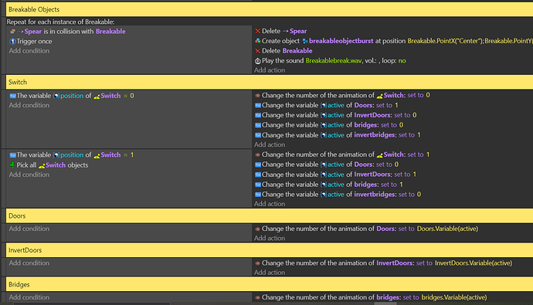Click the Doors group header

(x=270, y=216)
